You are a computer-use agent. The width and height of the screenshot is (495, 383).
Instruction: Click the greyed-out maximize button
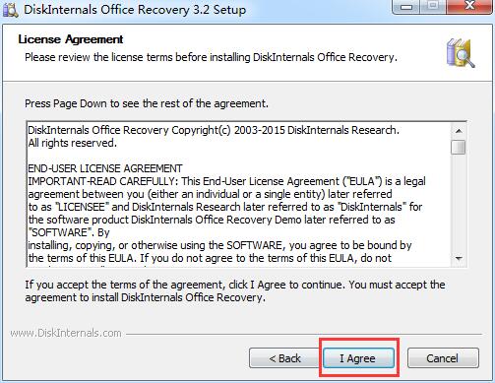432,7
